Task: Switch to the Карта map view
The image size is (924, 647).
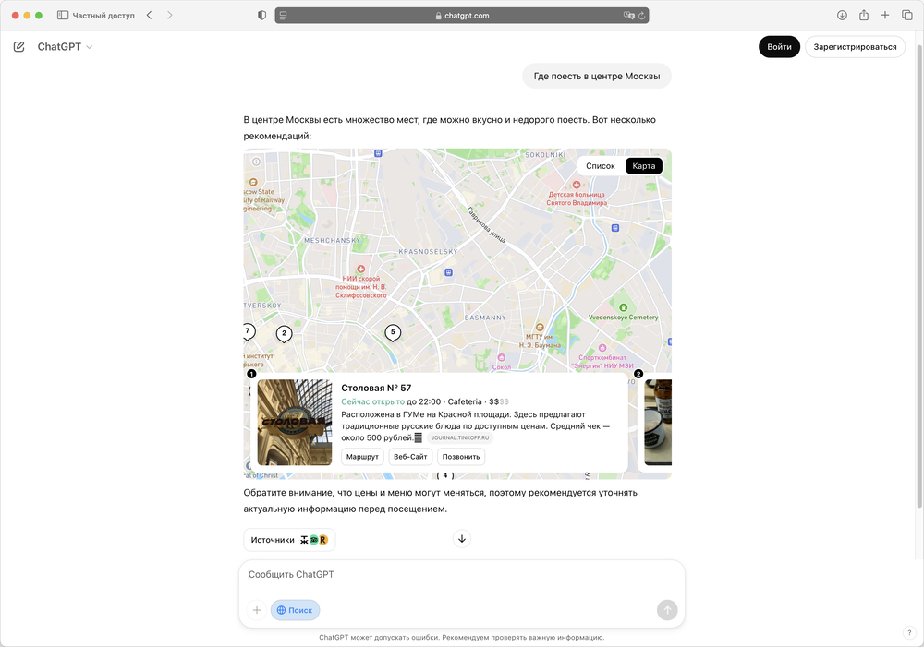Action: 643,166
